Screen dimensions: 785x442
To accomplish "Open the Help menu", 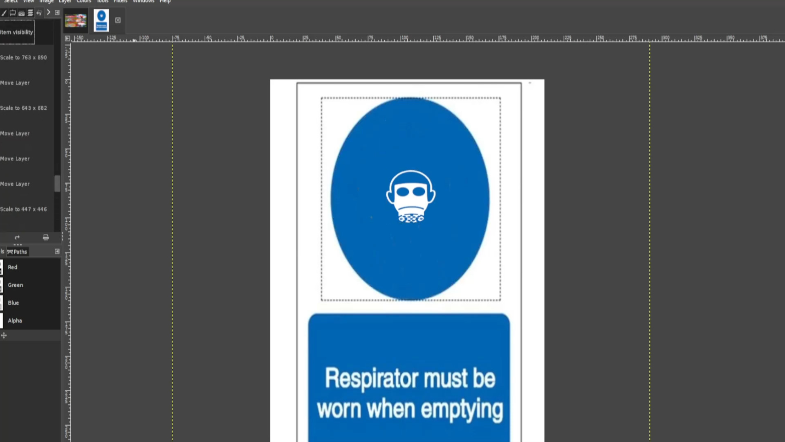I will pos(165,2).
